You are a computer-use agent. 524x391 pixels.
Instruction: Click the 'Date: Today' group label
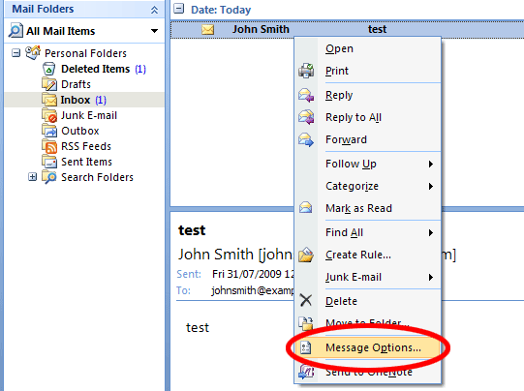pyautogui.click(x=221, y=10)
